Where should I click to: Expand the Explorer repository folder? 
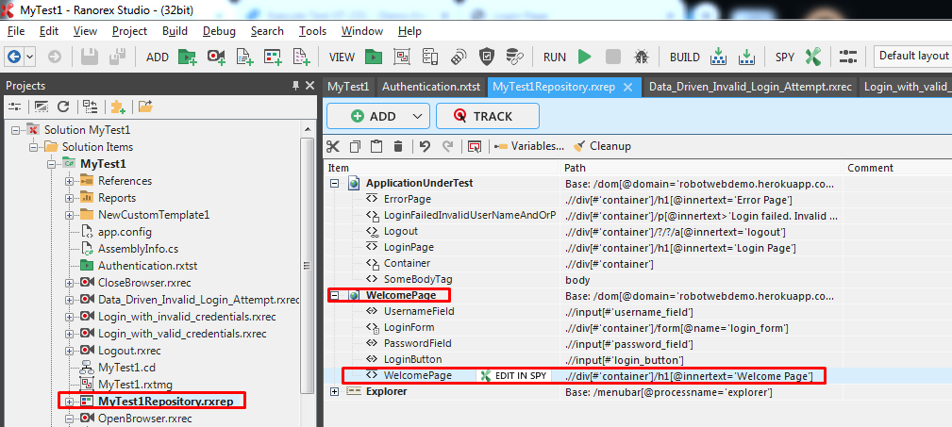click(x=334, y=392)
